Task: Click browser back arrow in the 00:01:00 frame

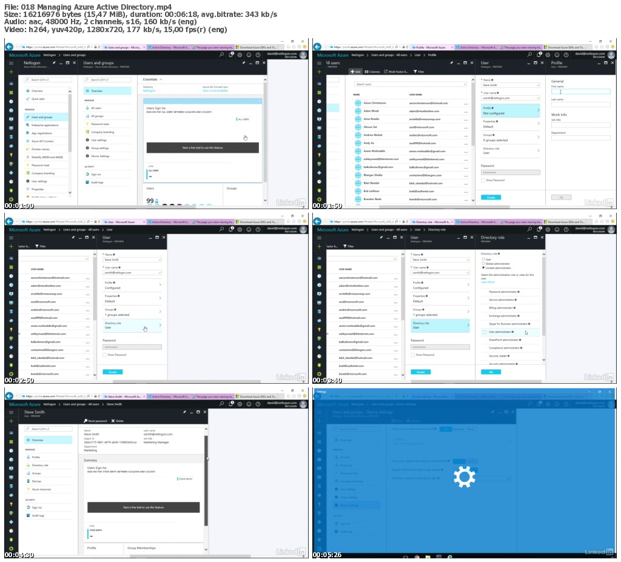Action: (8, 47)
